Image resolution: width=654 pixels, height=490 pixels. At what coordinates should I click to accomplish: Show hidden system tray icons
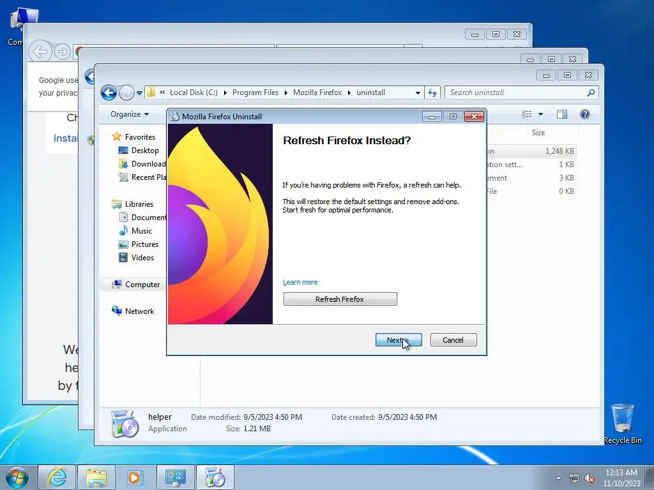pos(558,478)
